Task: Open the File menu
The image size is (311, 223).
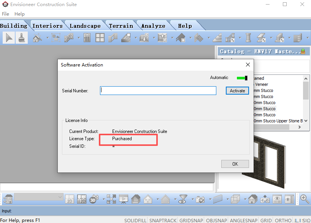Action: (5, 14)
